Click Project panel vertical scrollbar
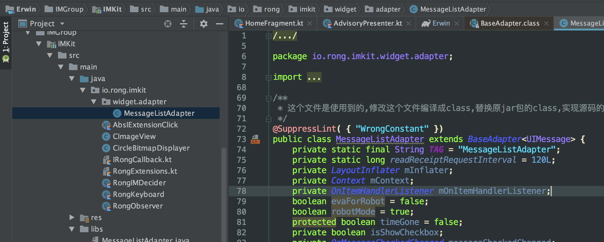This screenshot has height=242, width=604. point(224,195)
